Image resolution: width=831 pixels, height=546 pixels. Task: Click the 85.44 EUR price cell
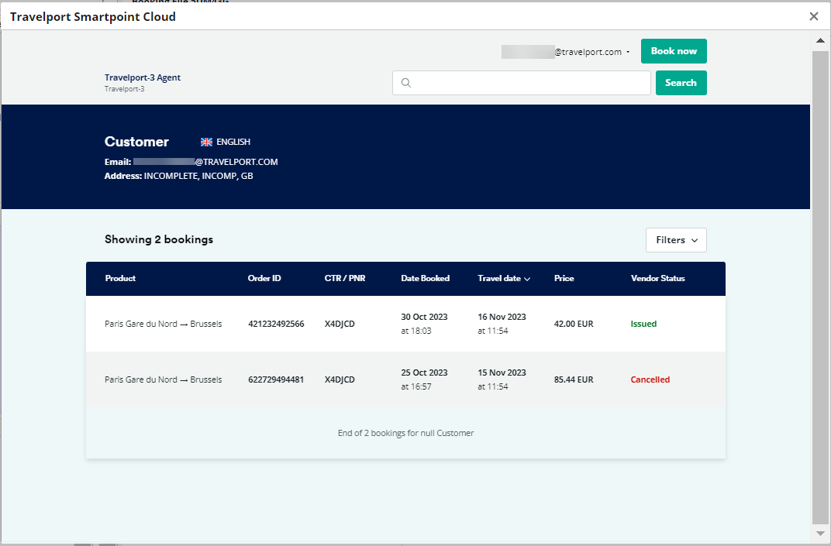[574, 379]
